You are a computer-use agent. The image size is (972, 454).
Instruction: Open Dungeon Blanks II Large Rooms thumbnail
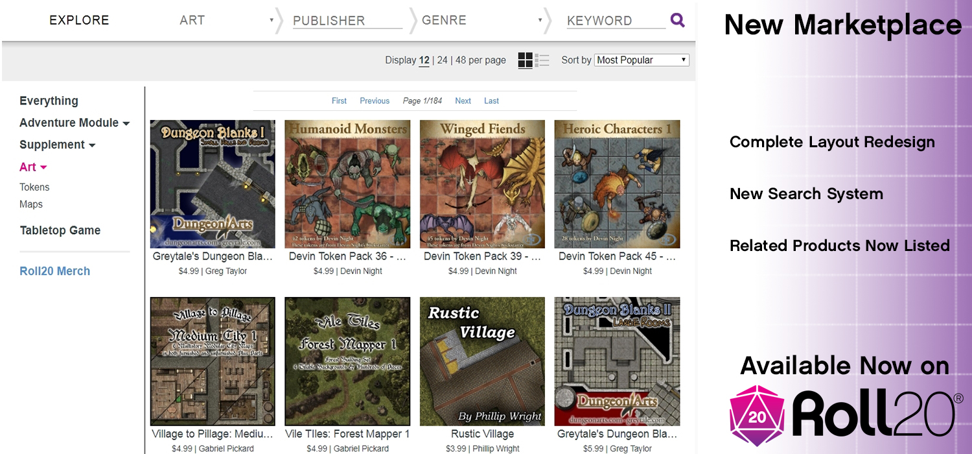(617, 361)
